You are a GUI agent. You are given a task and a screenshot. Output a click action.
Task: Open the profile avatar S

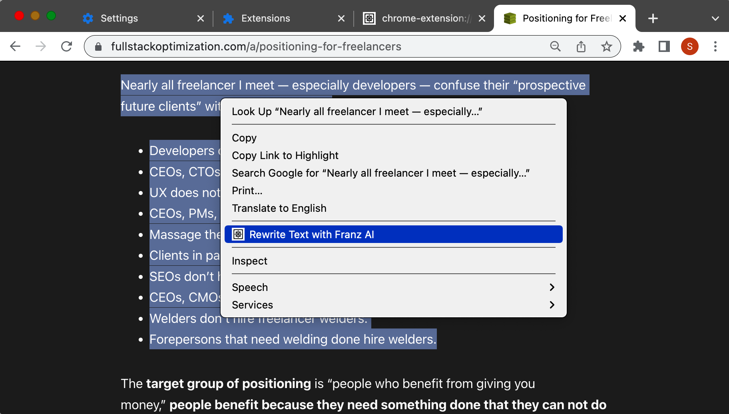[690, 46]
